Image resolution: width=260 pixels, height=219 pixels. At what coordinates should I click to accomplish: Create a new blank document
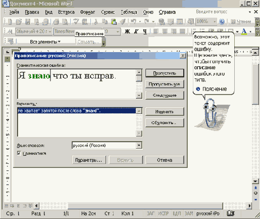pyautogui.click(x=10, y=22)
